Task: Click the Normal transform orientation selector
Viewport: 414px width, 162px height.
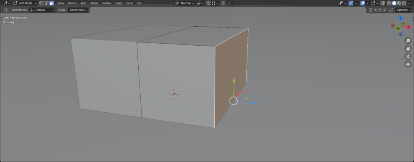Action: point(185,3)
